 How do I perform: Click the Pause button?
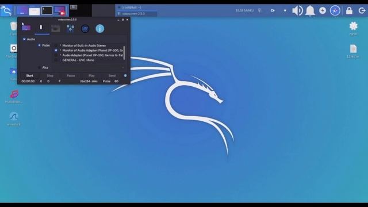pos(71,75)
